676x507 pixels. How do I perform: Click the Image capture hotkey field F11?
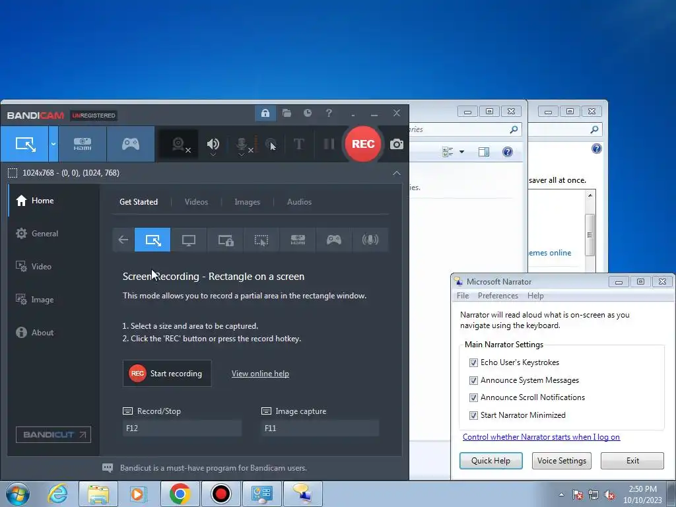click(x=320, y=428)
